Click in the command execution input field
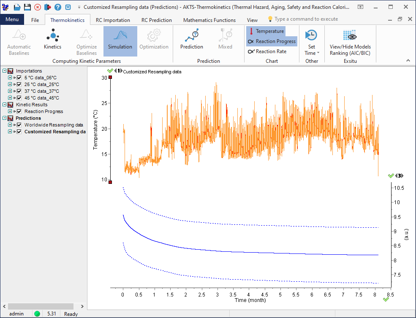Viewport: 416px width, 318px height. [313, 19]
